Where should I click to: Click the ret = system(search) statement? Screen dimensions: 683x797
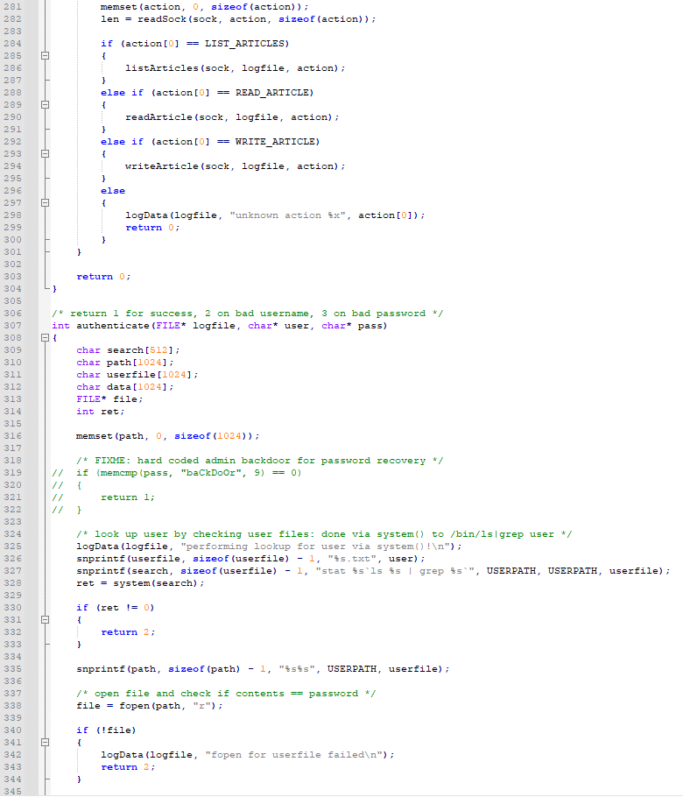pyautogui.click(x=140, y=583)
